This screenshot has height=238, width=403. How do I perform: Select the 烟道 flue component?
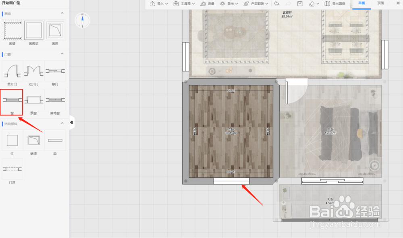pos(34,140)
